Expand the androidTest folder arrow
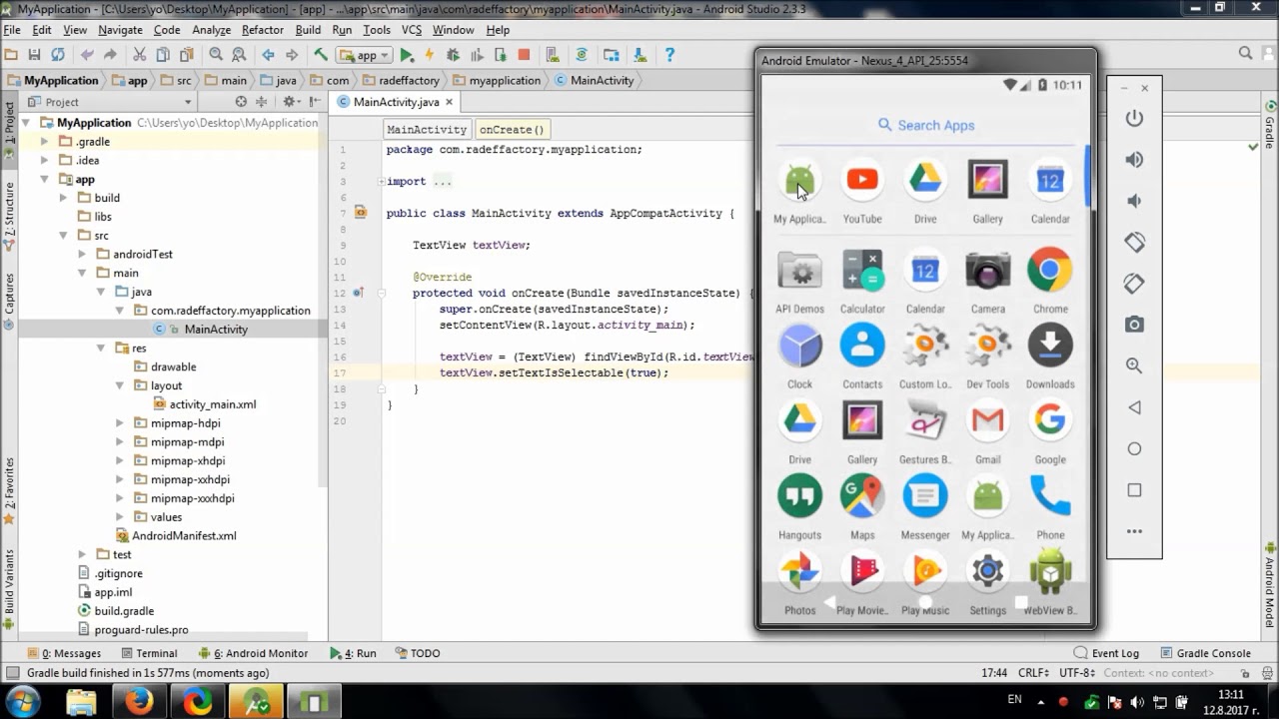Screen dimensions: 1279x719 tap(82, 255)
